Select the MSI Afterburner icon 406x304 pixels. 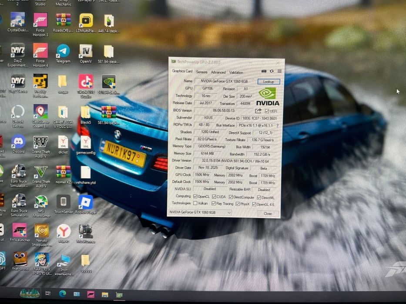click(41, 206)
